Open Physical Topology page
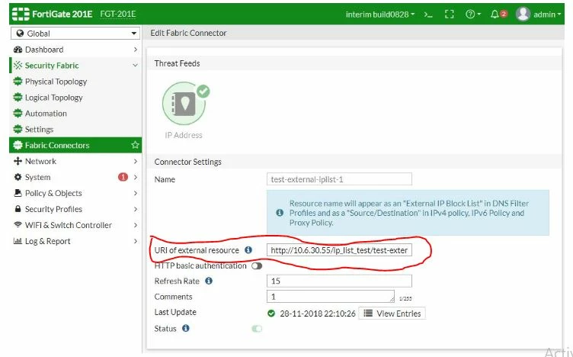Screen dimensions: 573x357 [56, 82]
